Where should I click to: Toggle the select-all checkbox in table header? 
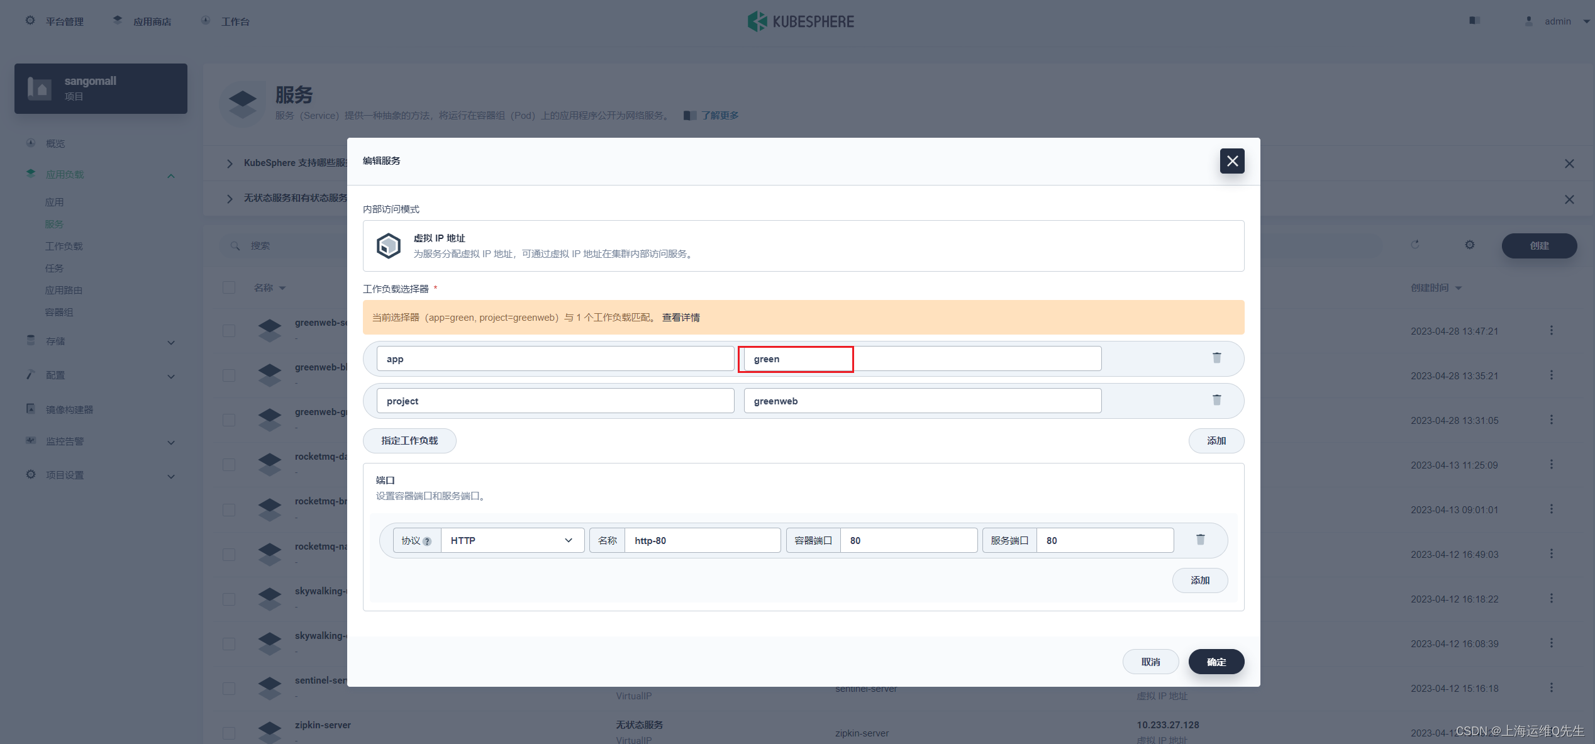point(229,287)
